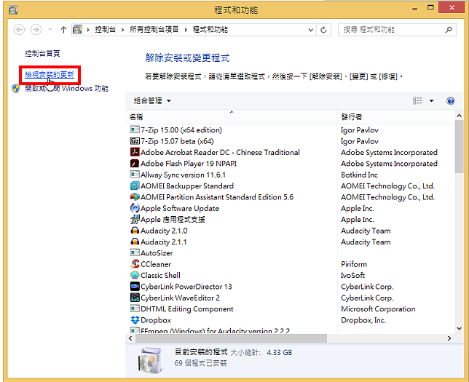Click the installed programs disc icon
The width and height of the screenshot is (469, 382).
pos(151,360)
